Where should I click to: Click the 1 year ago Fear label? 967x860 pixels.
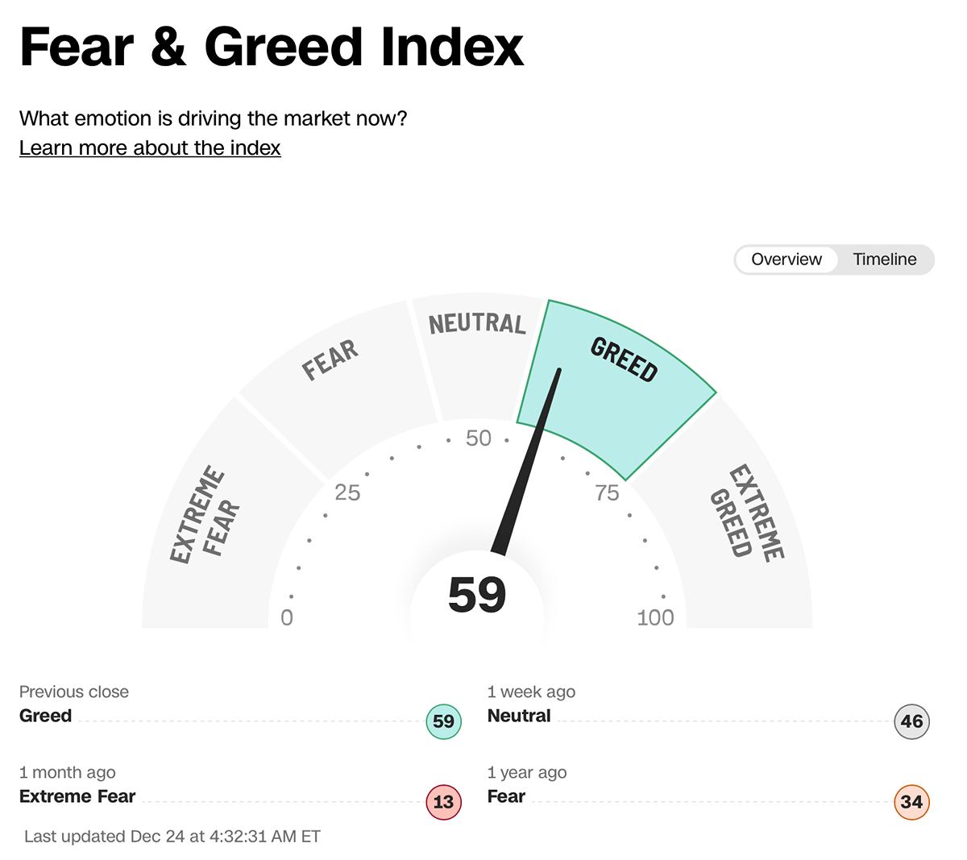pos(506,796)
